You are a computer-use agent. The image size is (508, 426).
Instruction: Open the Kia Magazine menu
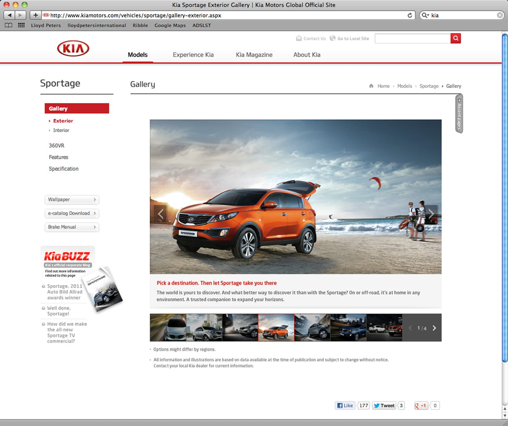(x=254, y=55)
